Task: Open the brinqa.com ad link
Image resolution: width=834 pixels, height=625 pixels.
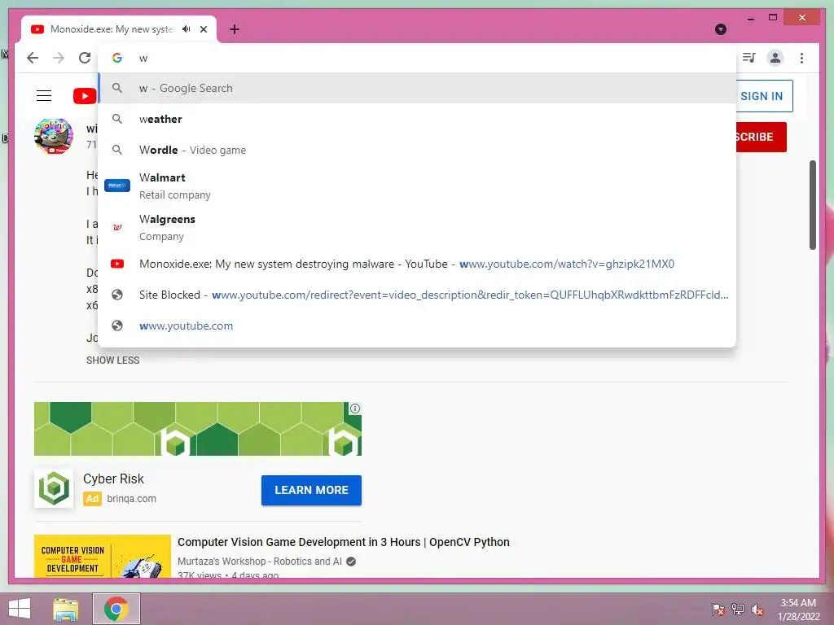Action: [131, 499]
